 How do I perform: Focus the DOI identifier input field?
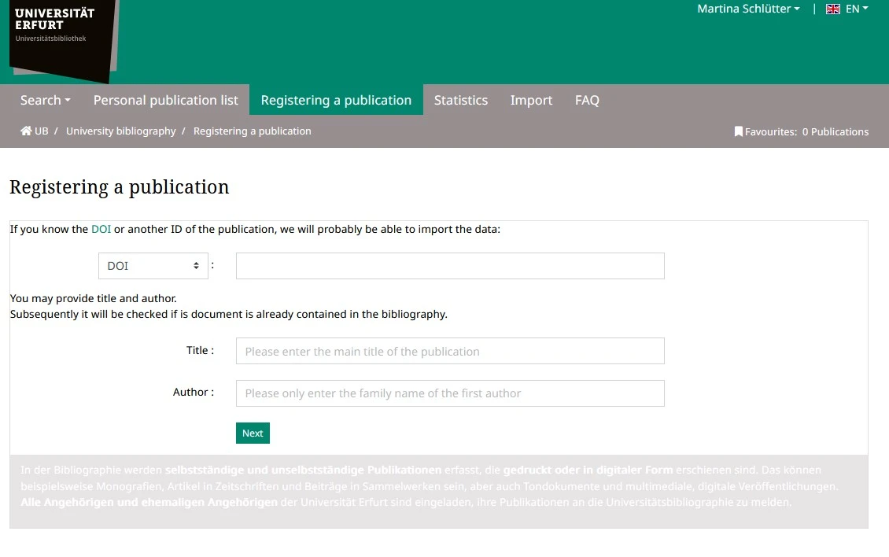point(450,266)
